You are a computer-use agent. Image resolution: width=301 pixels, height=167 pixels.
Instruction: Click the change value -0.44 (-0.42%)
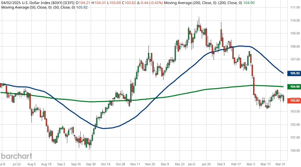coord(150,3)
